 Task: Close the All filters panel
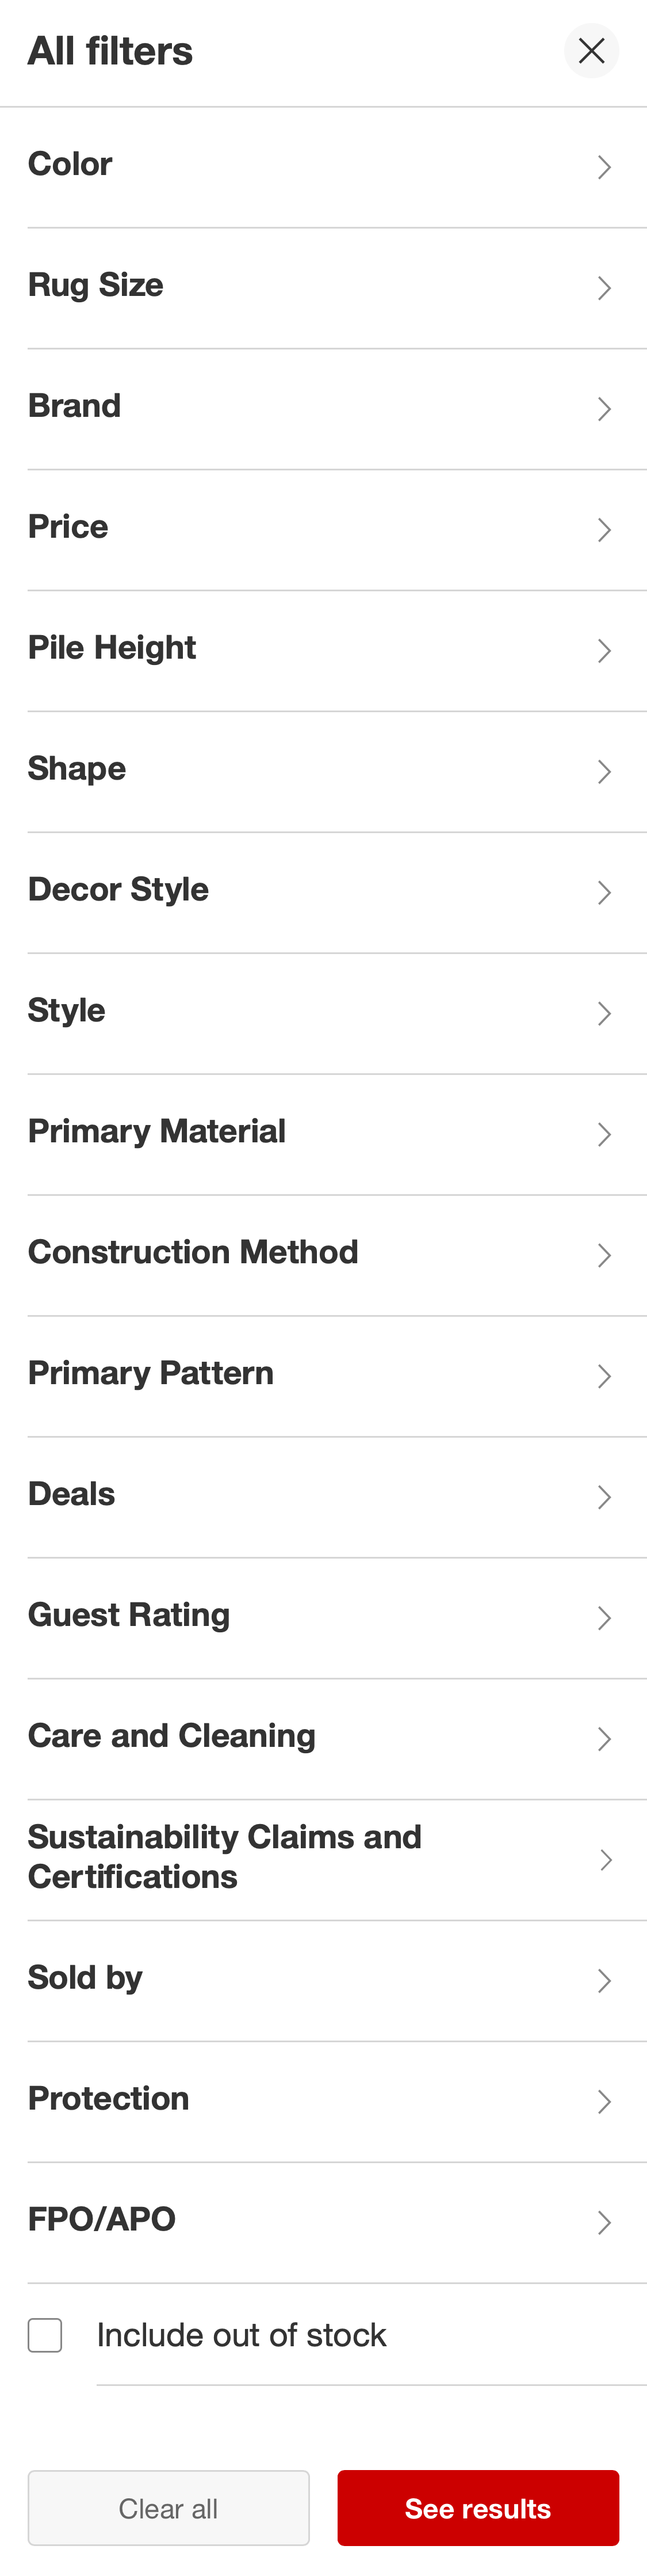click(x=591, y=50)
